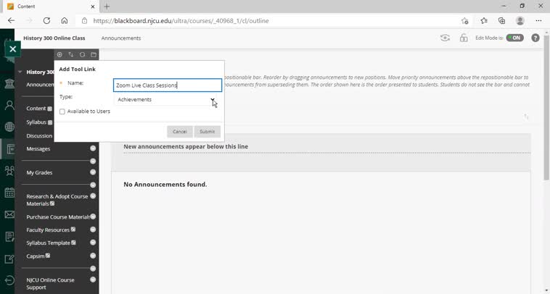Open Research & Adopt Course Materials link
This screenshot has height=294, width=550.
57,200
